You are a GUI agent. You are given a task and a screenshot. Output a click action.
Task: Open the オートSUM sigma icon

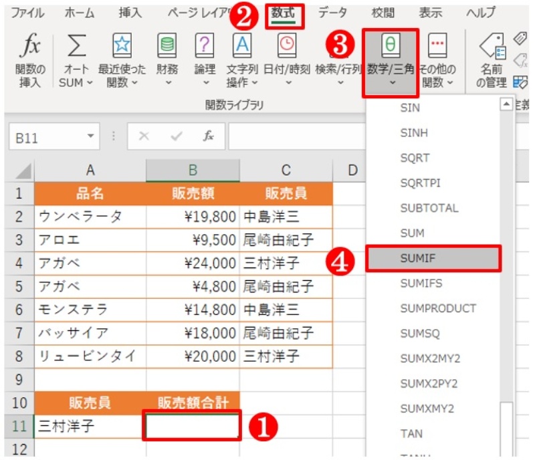point(78,48)
